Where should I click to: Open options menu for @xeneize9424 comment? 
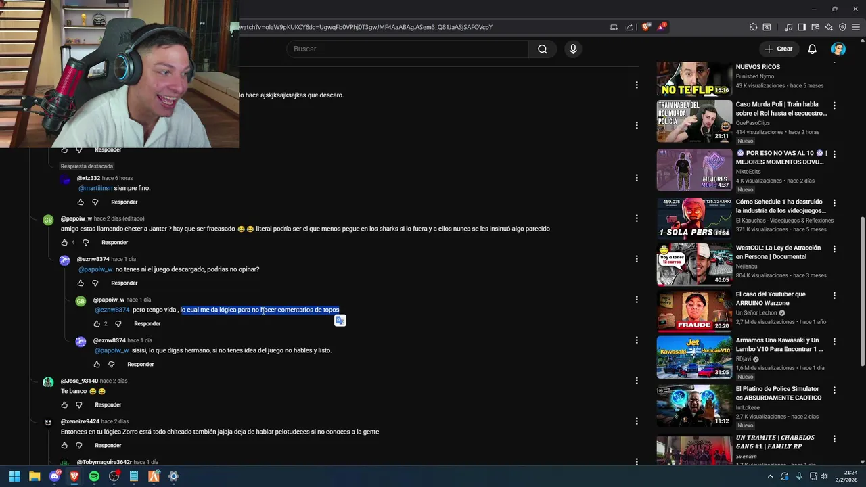[637, 421]
